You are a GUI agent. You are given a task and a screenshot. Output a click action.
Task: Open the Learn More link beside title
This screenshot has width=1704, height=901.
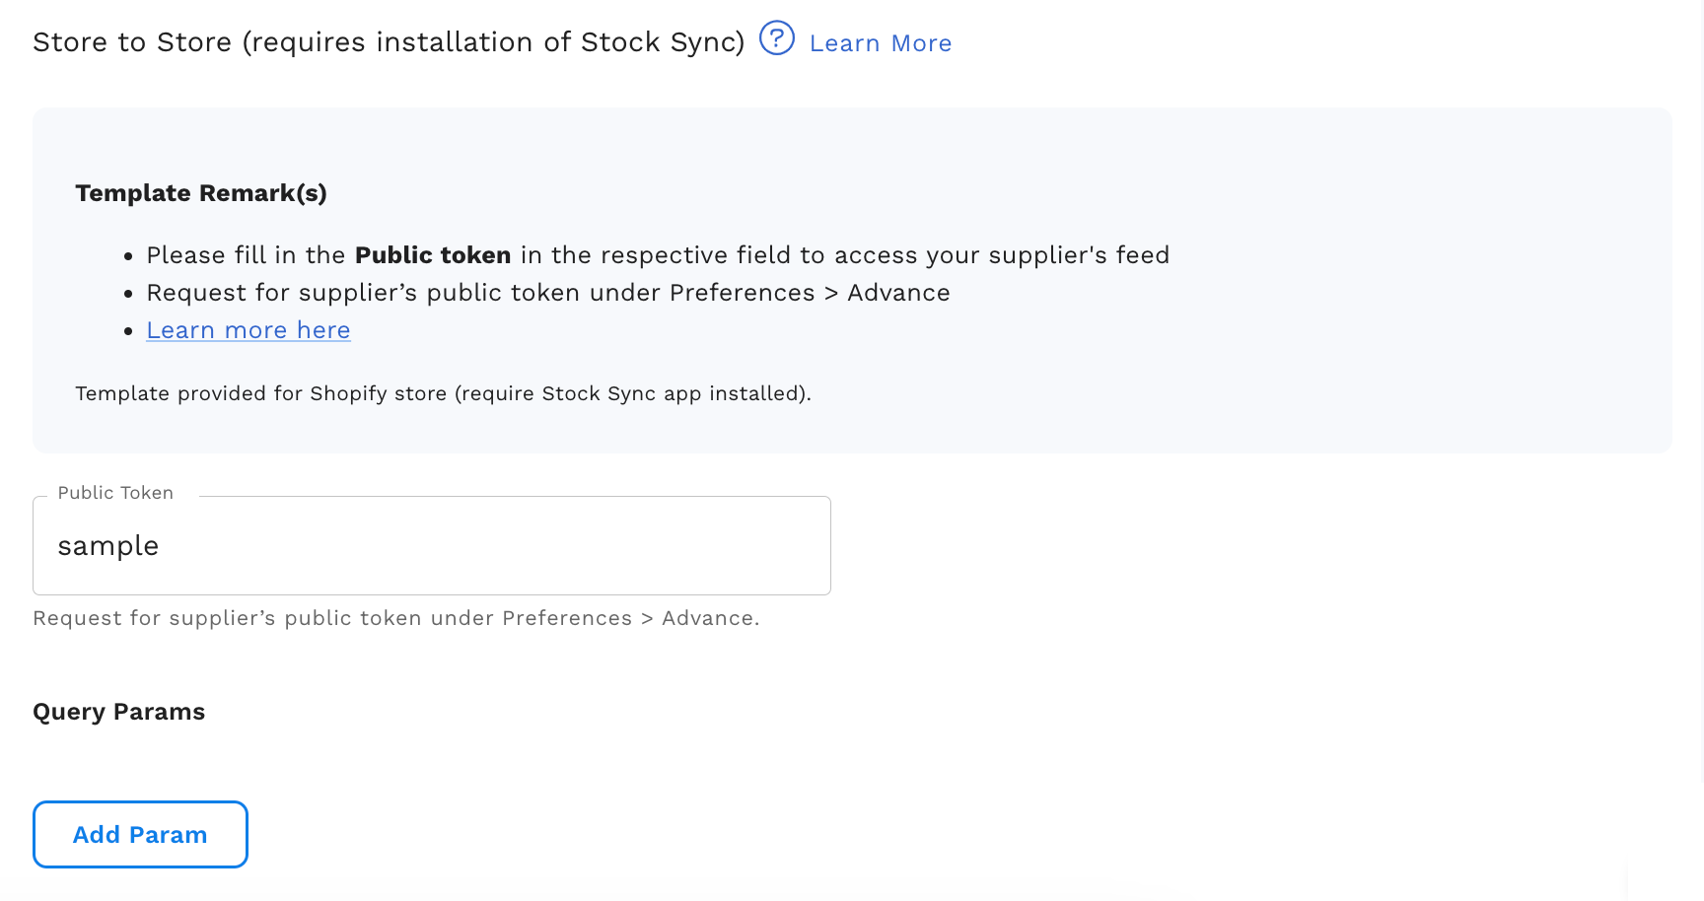coord(880,43)
